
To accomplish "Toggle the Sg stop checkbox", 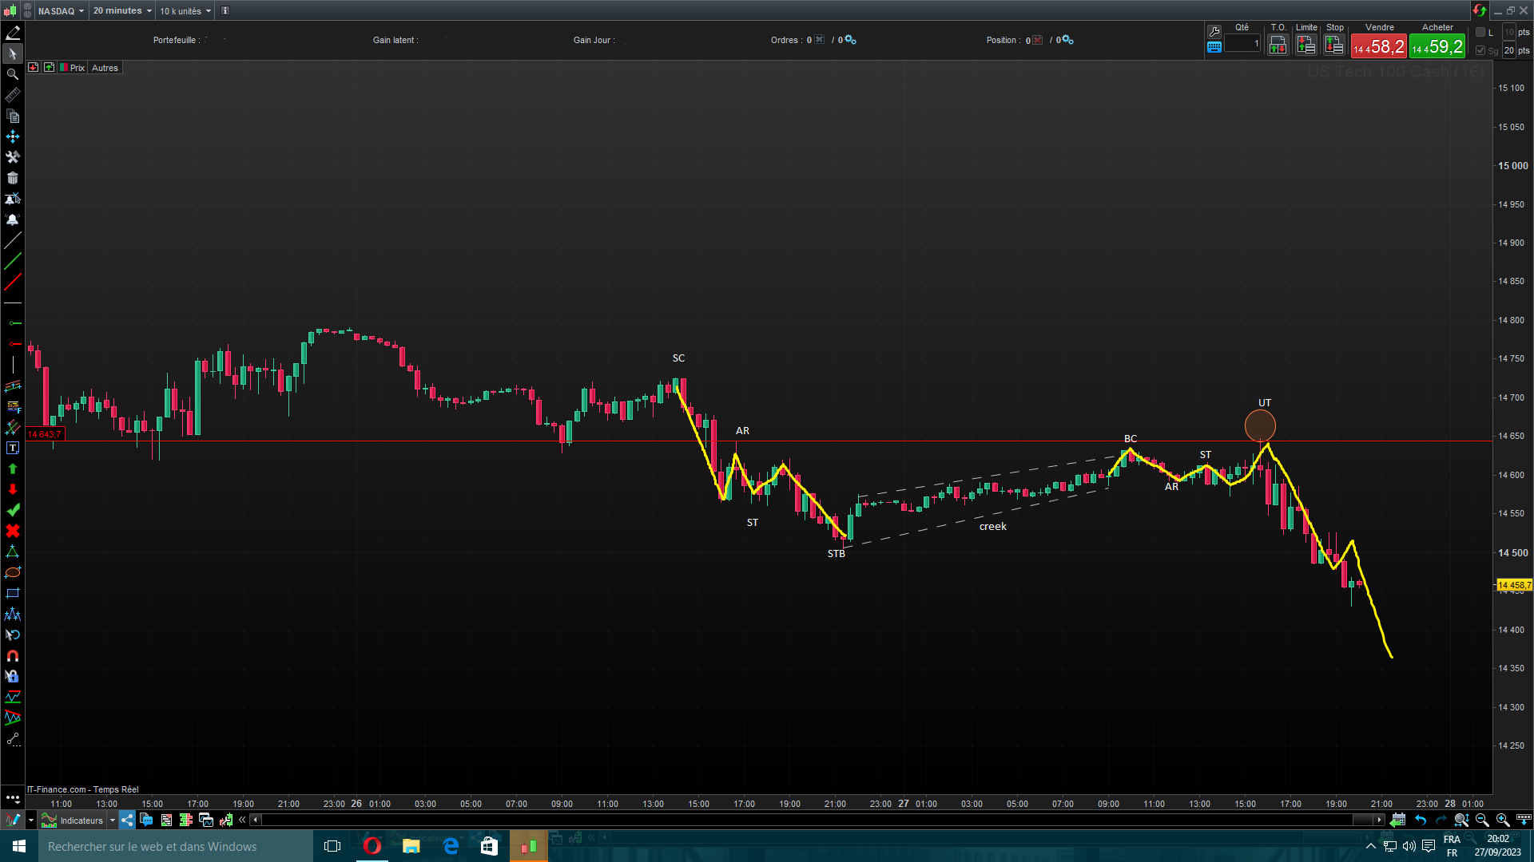I will 1480,50.
